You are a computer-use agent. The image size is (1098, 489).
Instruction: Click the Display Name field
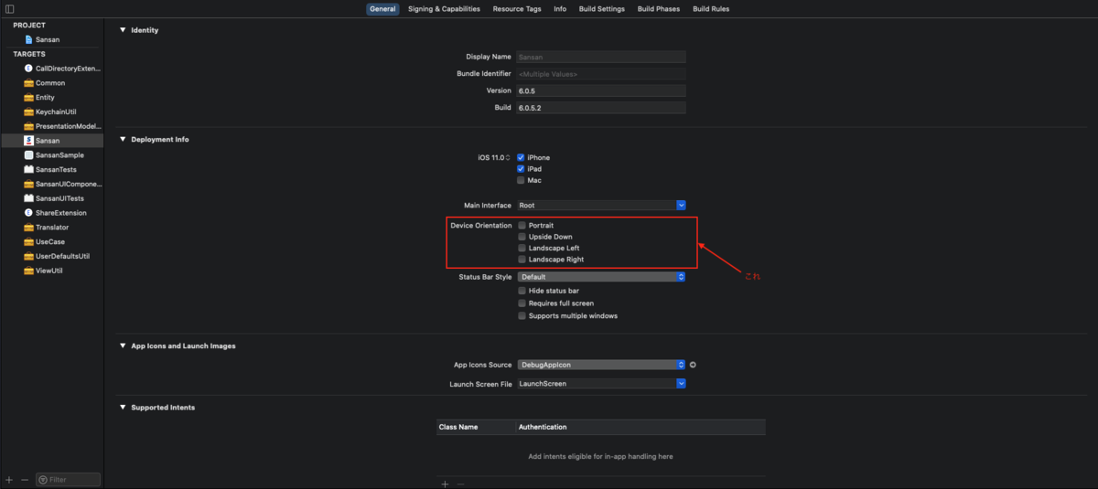point(601,57)
